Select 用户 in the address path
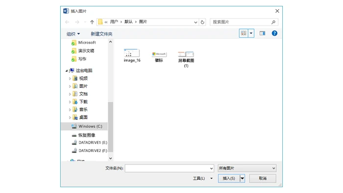The height and width of the screenshot is (193, 343). pyautogui.click(x=114, y=22)
